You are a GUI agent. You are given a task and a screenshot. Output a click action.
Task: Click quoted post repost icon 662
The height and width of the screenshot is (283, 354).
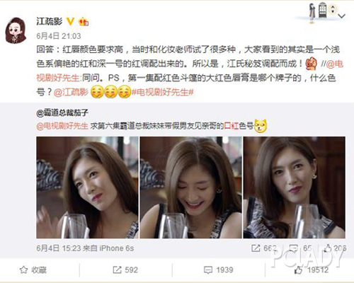264,248
